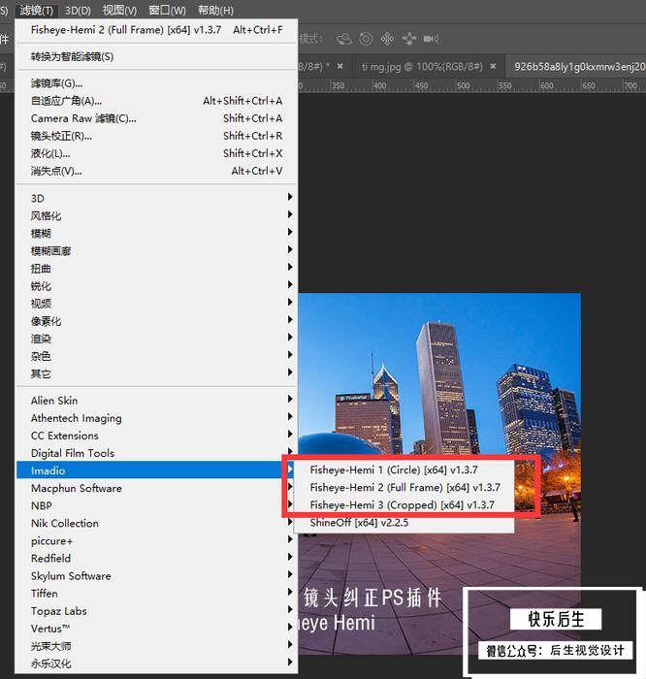The image size is (646, 679).
Task: Launch ShineOff [x64] v2.2.5 filter
Action: pos(404,523)
